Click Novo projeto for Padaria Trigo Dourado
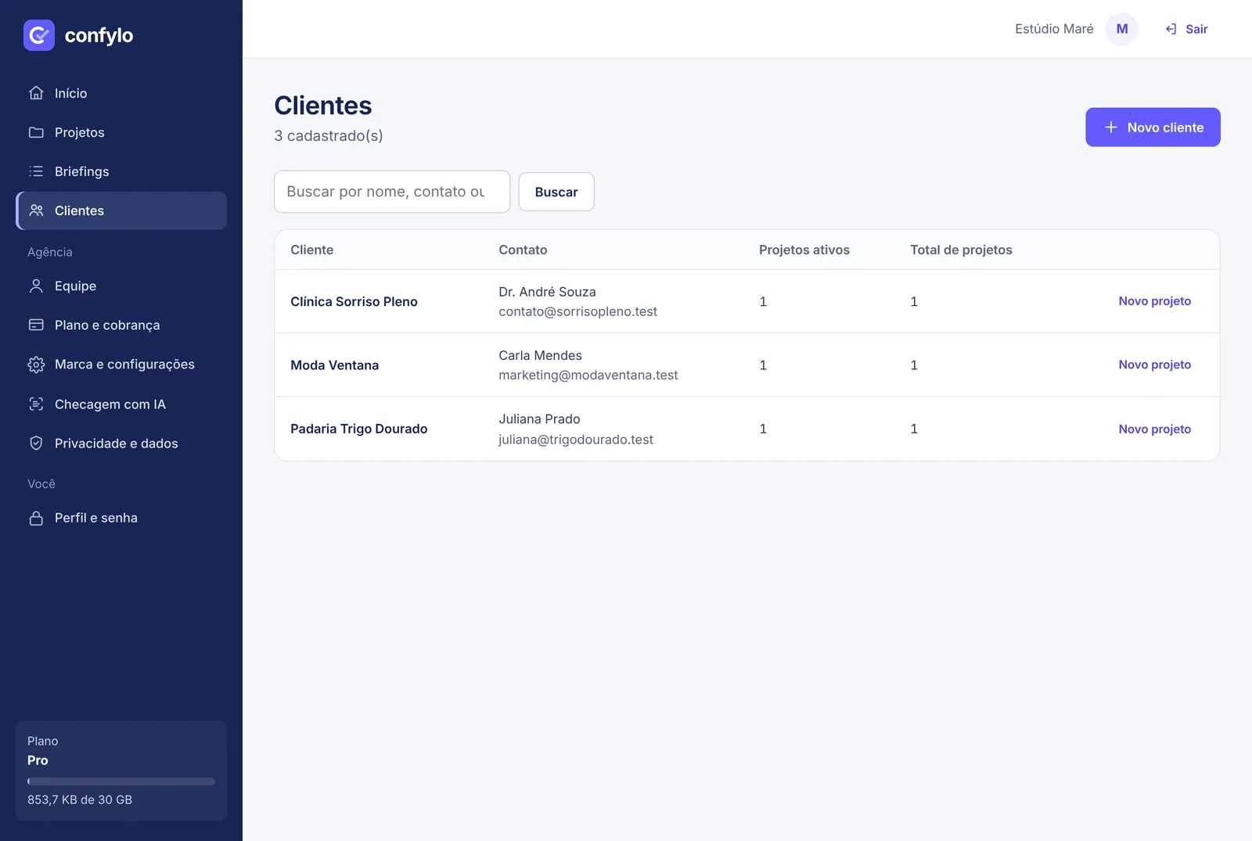The height and width of the screenshot is (841, 1252). pyautogui.click(x=1154, y=429)
